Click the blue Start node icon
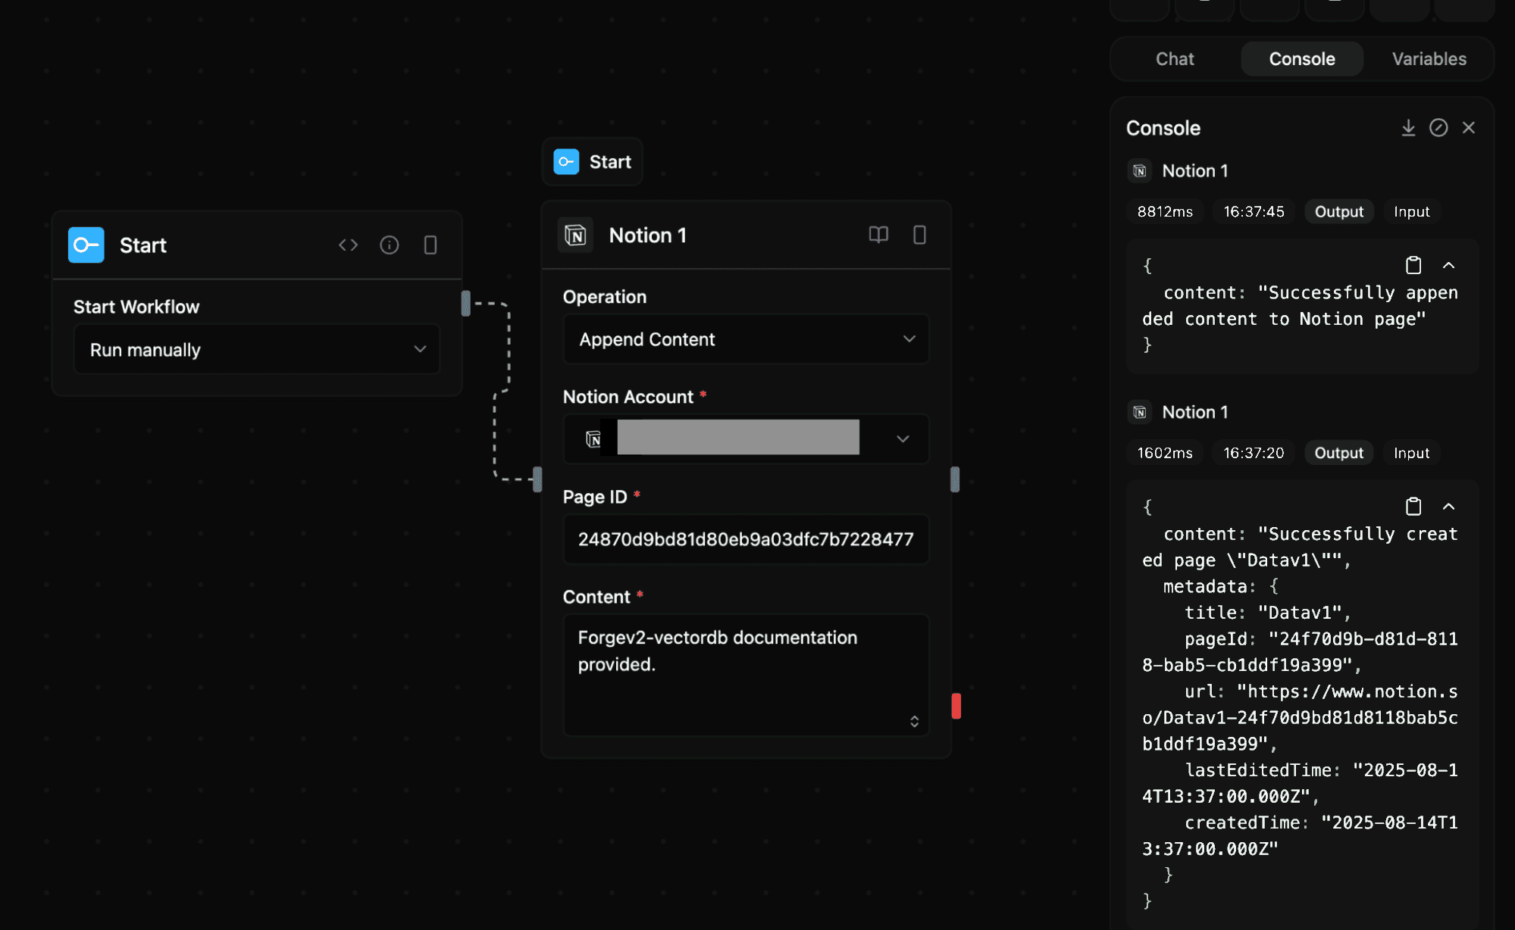This screenshot has width=1515, height=930. (86, 245)
